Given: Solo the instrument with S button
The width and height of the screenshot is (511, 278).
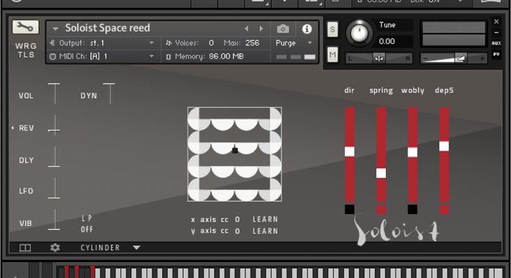Looking at the screenshot, I should pyautogui.click(x=332, y=28).
